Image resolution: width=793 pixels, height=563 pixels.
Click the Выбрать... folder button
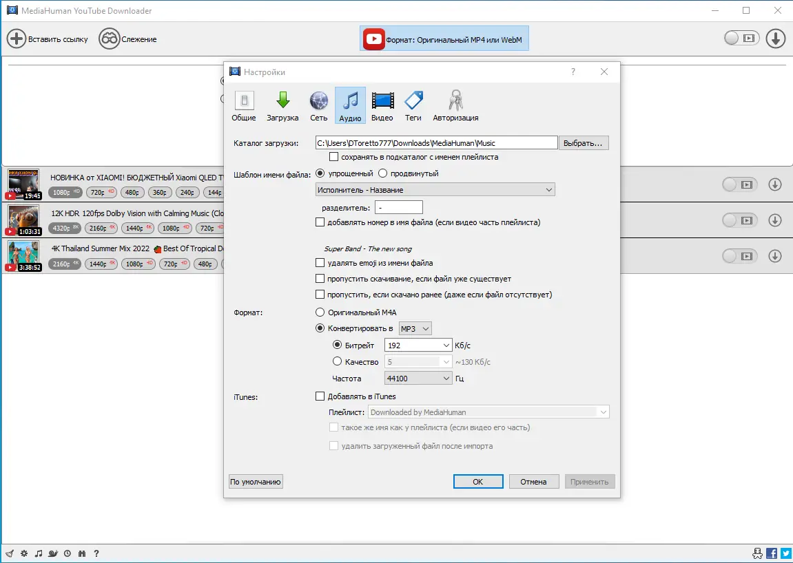click(x=584, y=143)
